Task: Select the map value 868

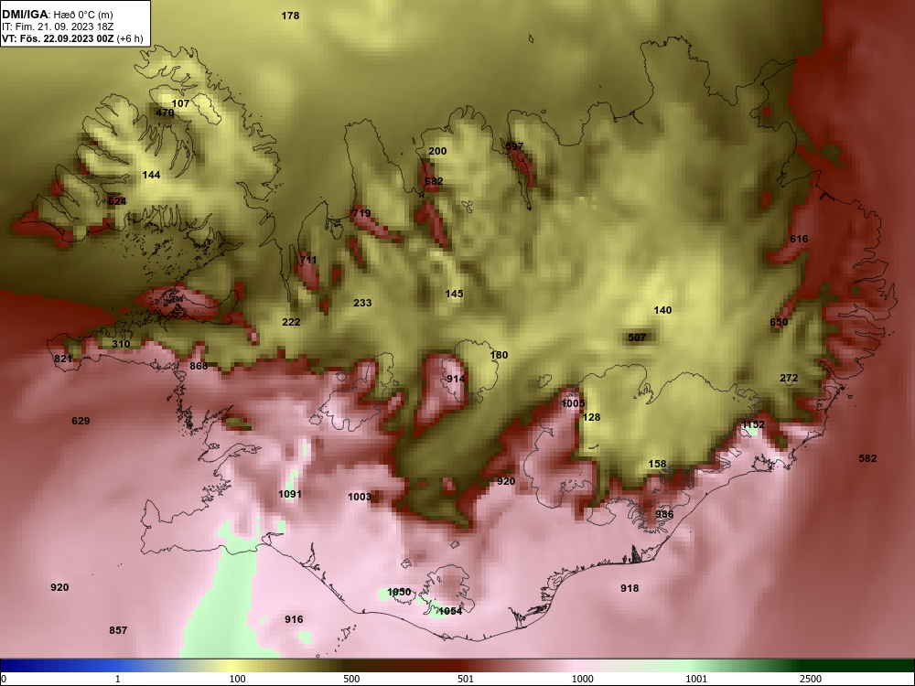Action: 199,367
